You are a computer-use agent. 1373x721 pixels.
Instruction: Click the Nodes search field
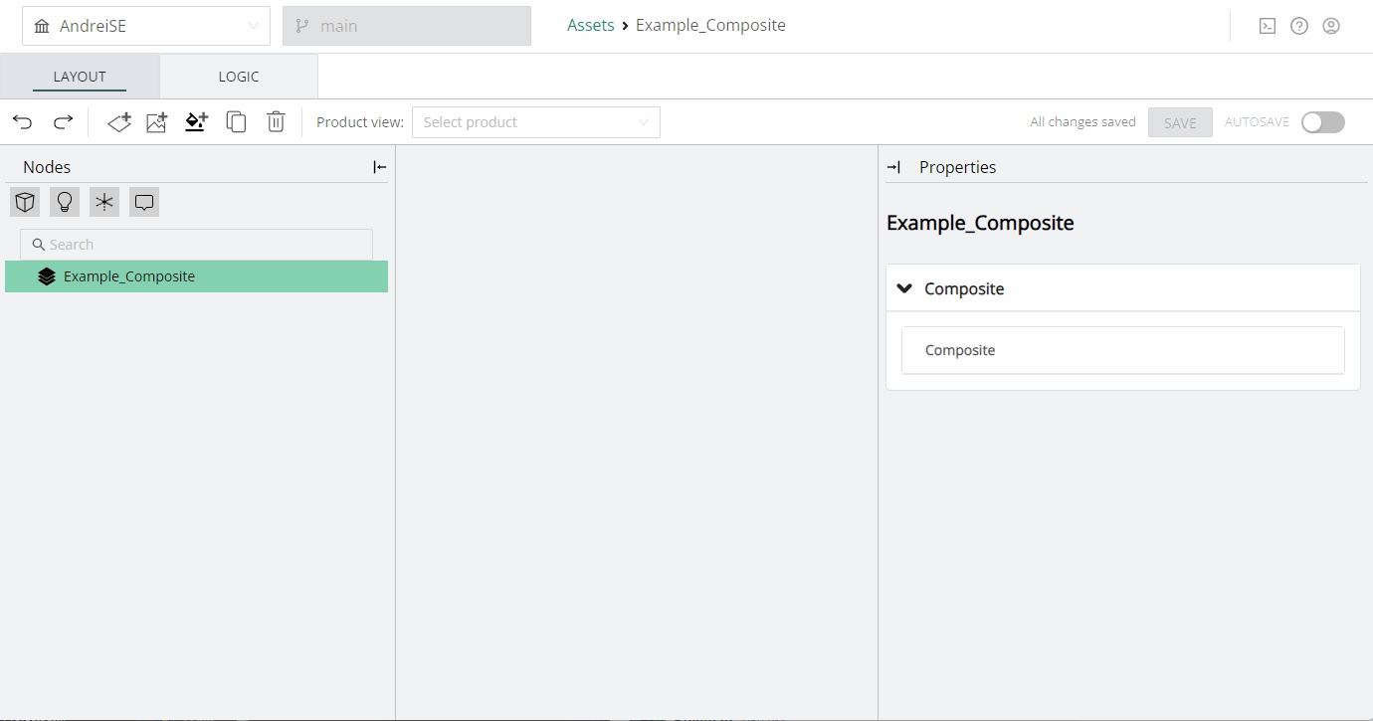point(197,245)
